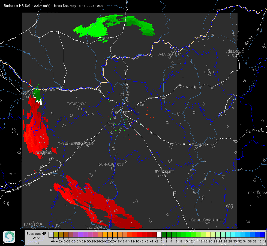The image size is (267, 246).
Task: Click the 'A 4 (H)' road label
Action: tap(180, 144)
